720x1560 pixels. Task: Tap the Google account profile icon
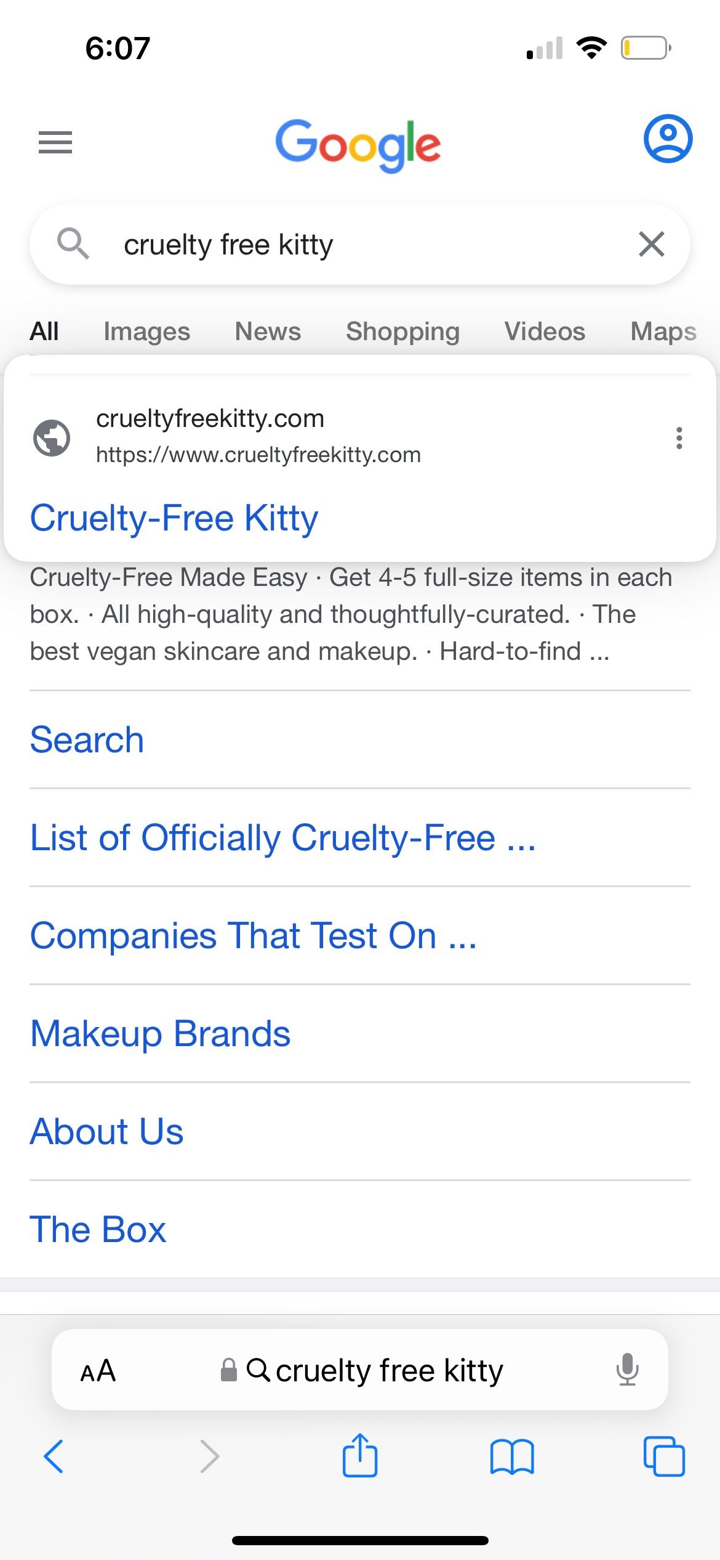point(668,139)
